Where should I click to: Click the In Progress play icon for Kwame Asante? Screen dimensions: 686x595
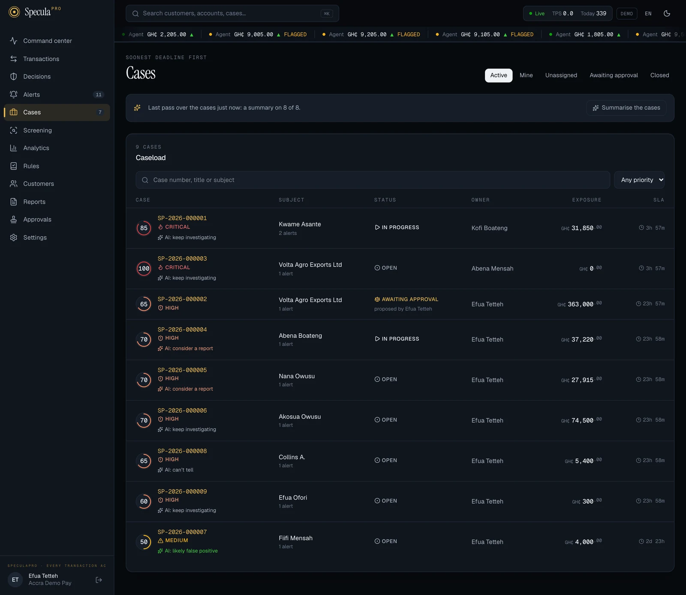pos(377,227)
